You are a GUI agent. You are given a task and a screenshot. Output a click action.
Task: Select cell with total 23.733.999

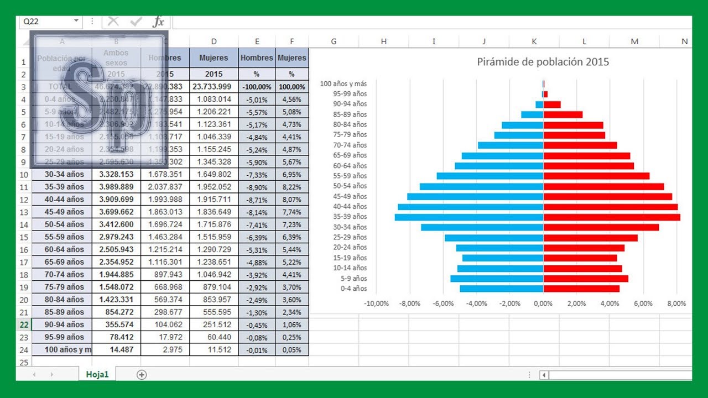click(214, 86)
